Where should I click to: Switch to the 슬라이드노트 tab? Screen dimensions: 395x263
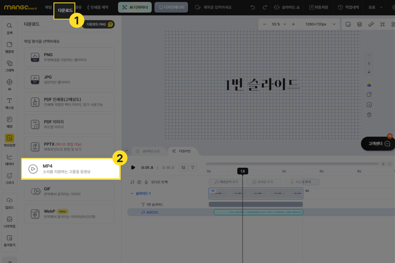(x=148, y=151)
